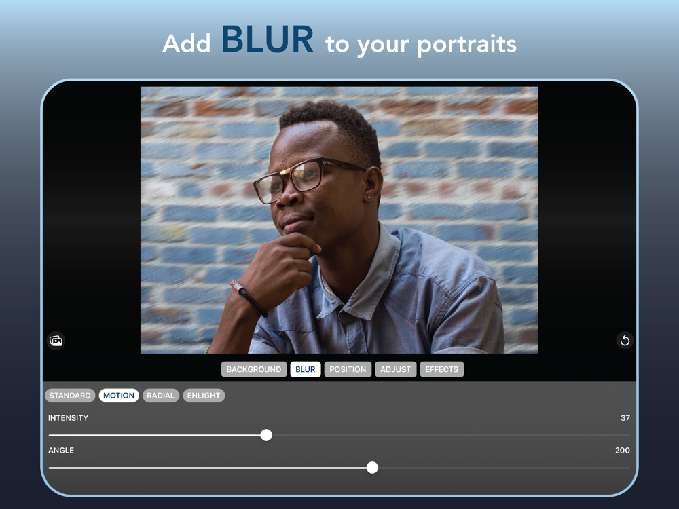Click the INTENSITY slider handle
This screenshot has height=509, width=679.
click(266, 435)
